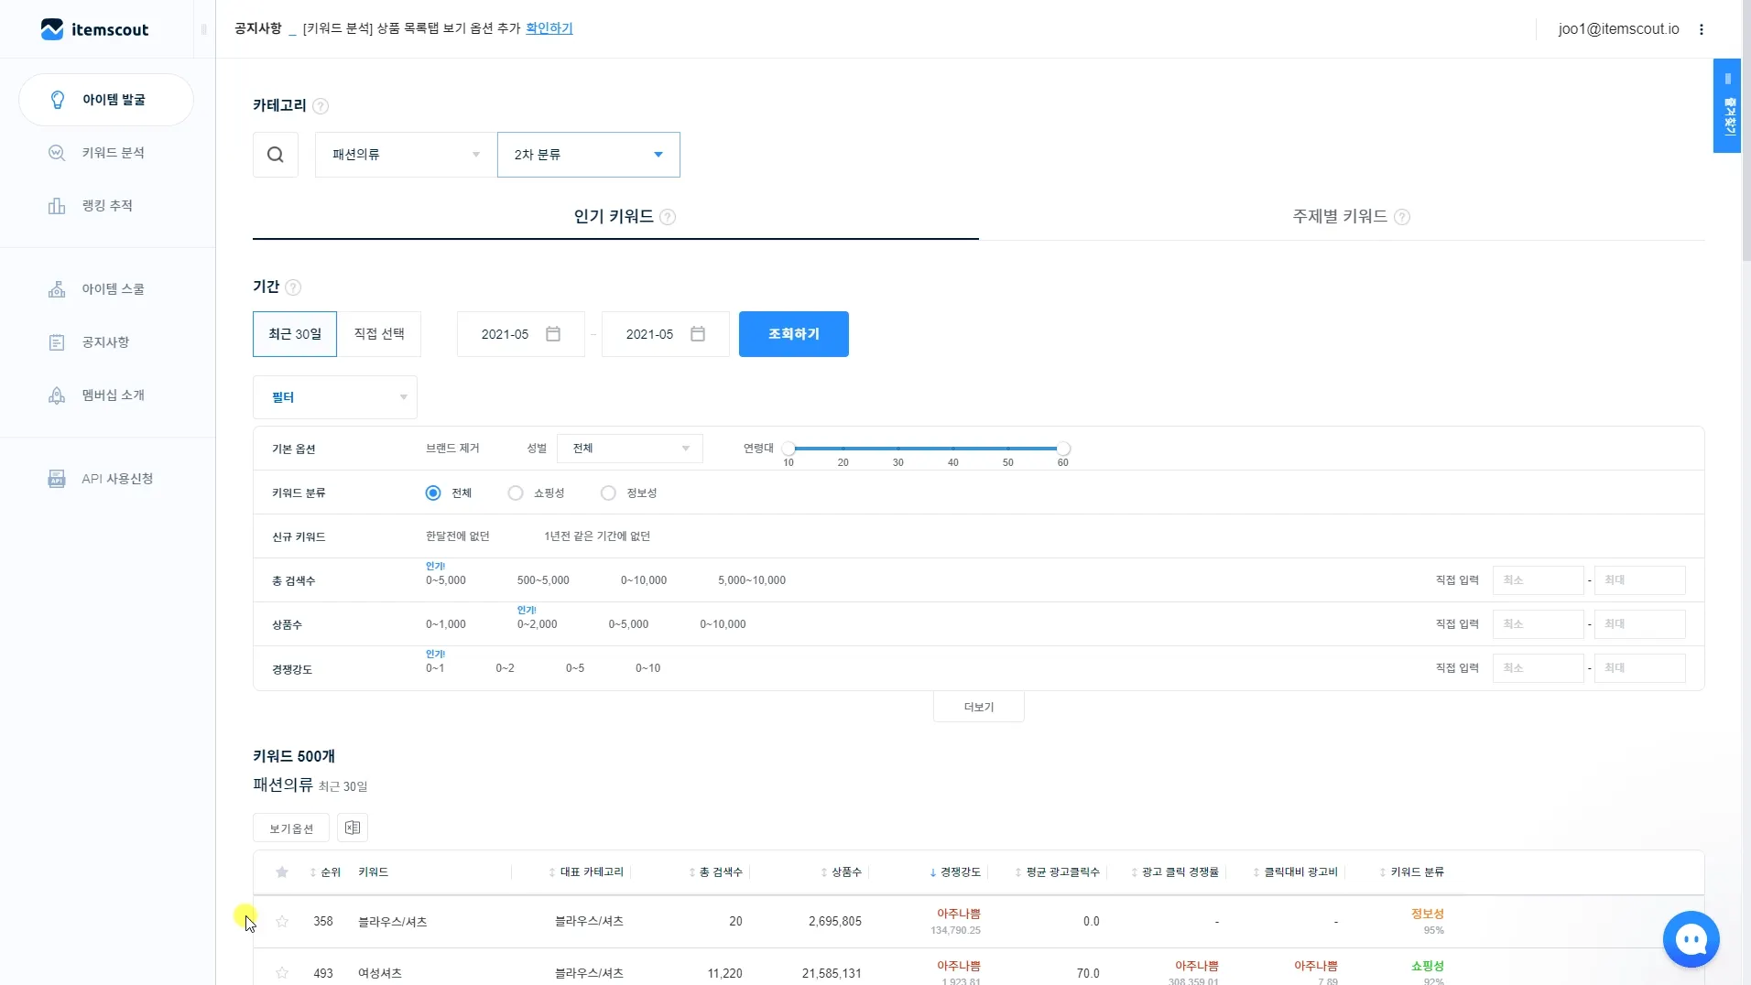Select the 직접 선택 period option

tap(379, 334)
